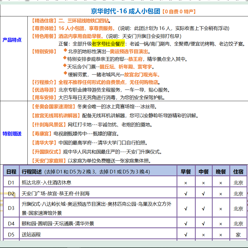The image size is (248, 248).
Task: Click the diamond bullet before 天坛含小门票
Action: (65, 66)
